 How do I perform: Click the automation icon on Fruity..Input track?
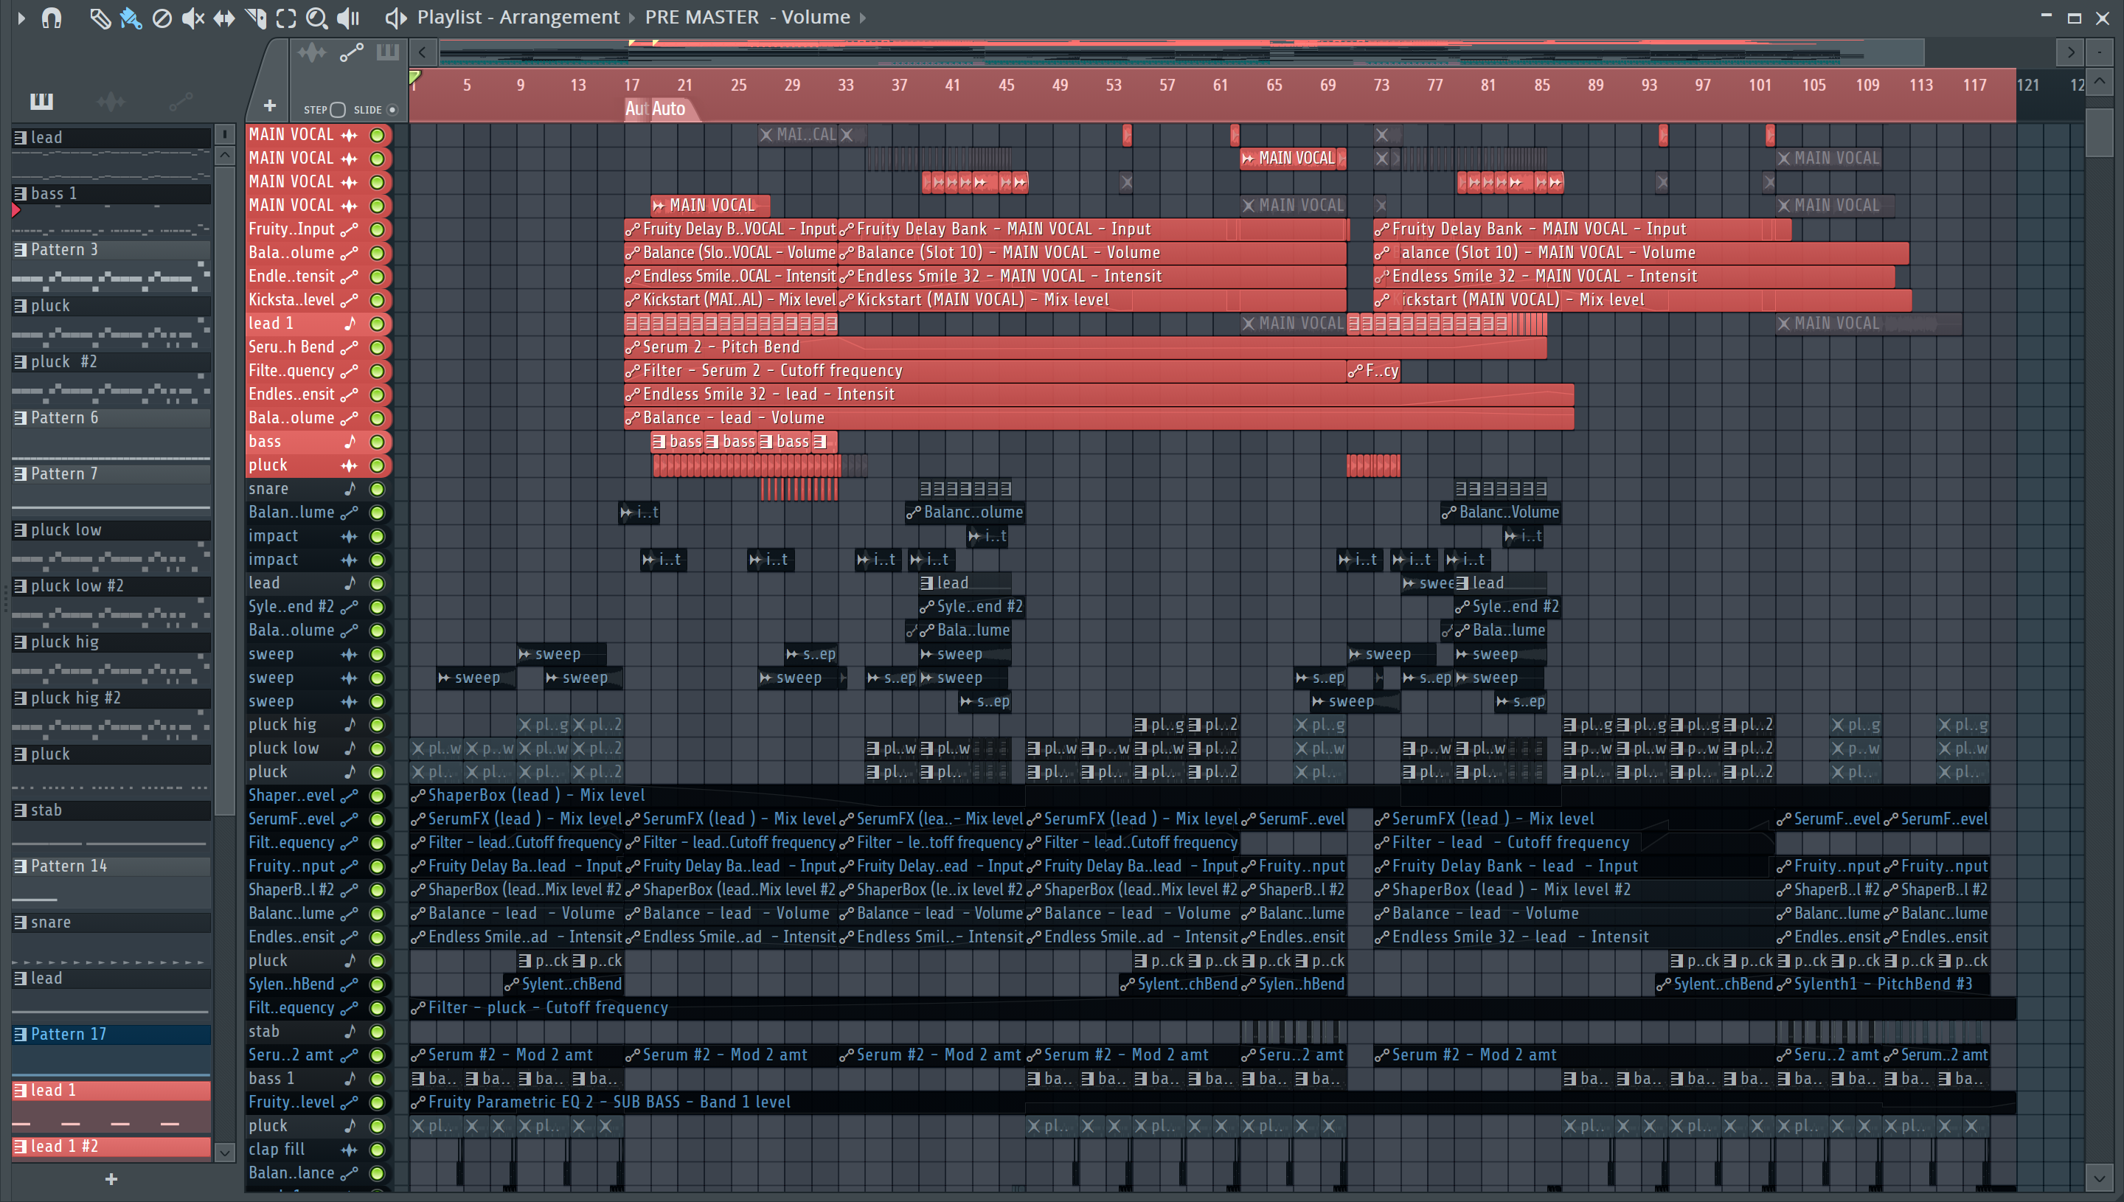tap(350, 229)
